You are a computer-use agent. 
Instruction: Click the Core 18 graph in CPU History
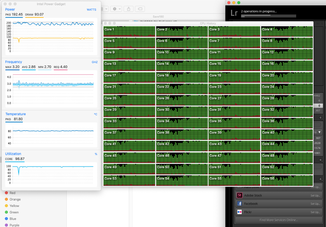point(182,77)
